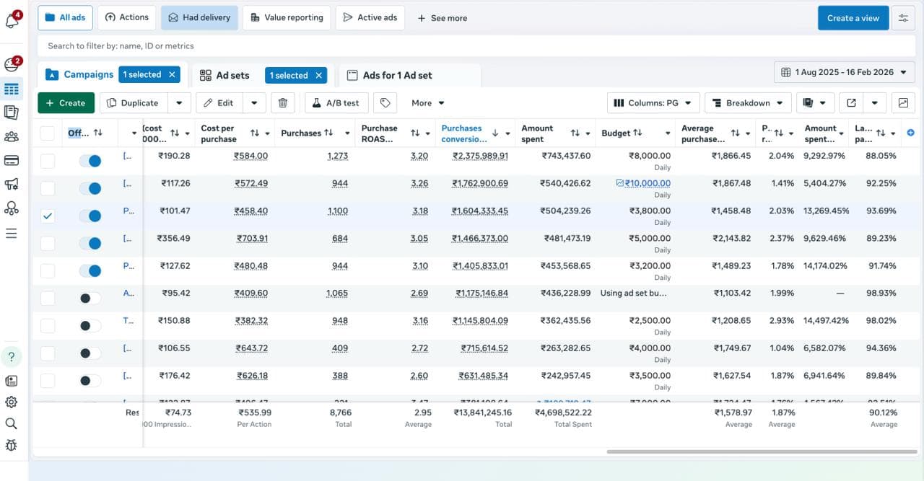Open the Breakdown dropdown

[747, 103]
